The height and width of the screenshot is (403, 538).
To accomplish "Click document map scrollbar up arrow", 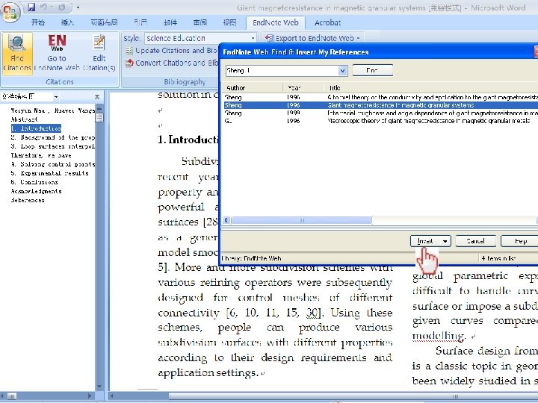I will coord(99,109).
